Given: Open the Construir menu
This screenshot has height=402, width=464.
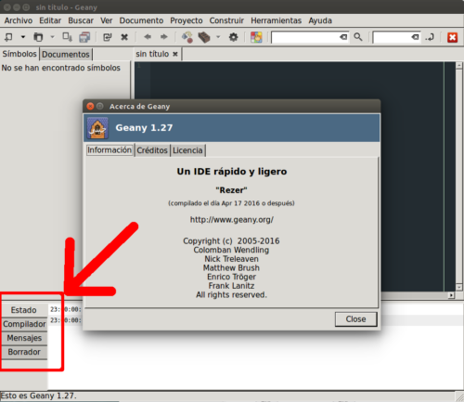Looking at the screenshot, I should point(226,20).
